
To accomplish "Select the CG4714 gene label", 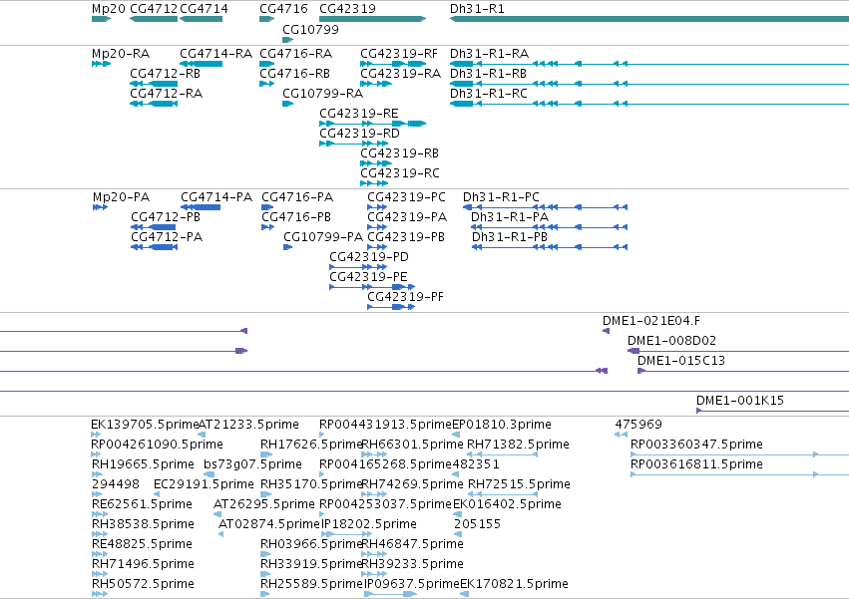I will [x=204, y=9].
